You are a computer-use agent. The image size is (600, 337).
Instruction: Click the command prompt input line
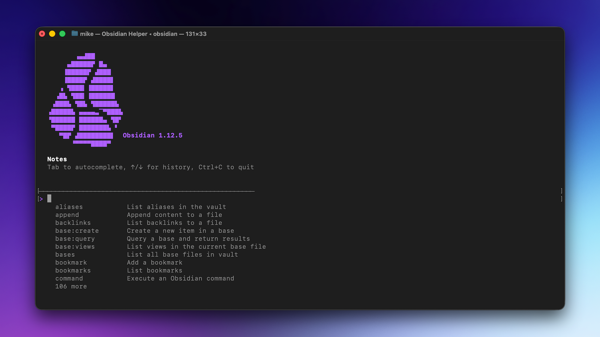coord(300,199)
